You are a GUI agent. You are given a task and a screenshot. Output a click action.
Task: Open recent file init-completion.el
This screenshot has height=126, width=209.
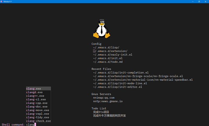[121, 73]
